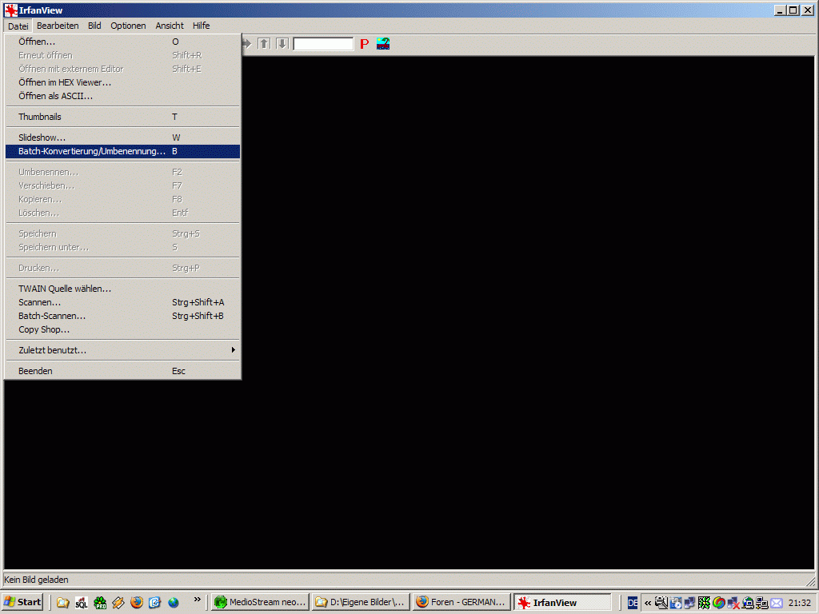Switch to D:\Eigene Bilder taskbar button
Screen dimensions: 819x614
tap(361, 603)
